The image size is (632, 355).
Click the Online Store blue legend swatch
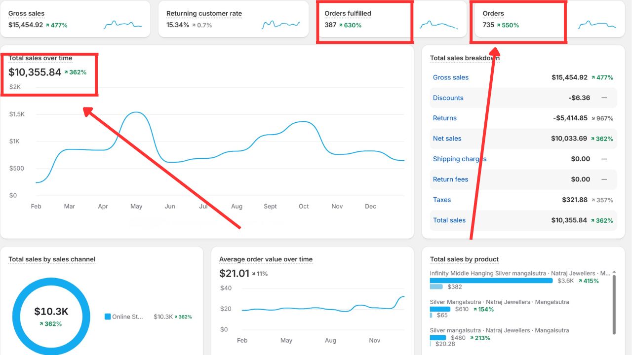108,317
